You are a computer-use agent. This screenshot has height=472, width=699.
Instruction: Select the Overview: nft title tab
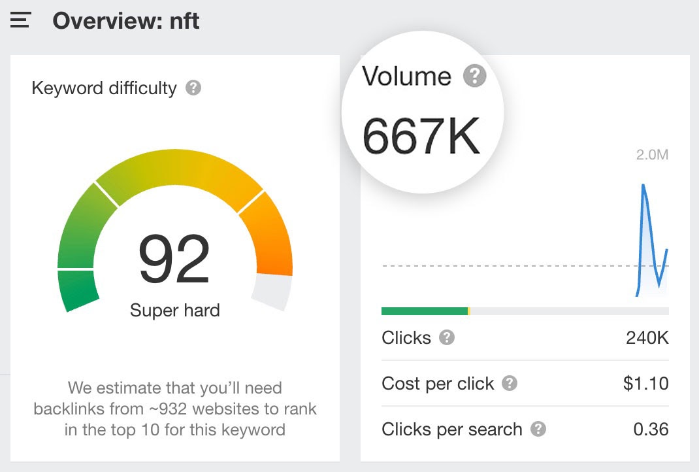126,20
